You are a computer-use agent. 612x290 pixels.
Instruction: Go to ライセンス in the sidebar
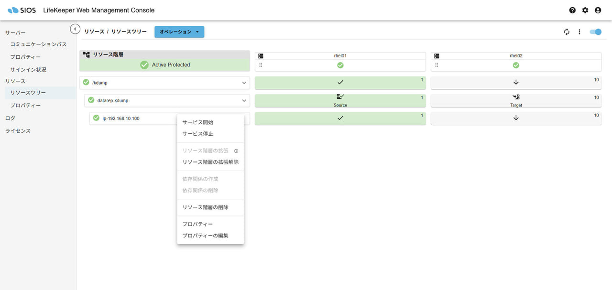point(18,131)
